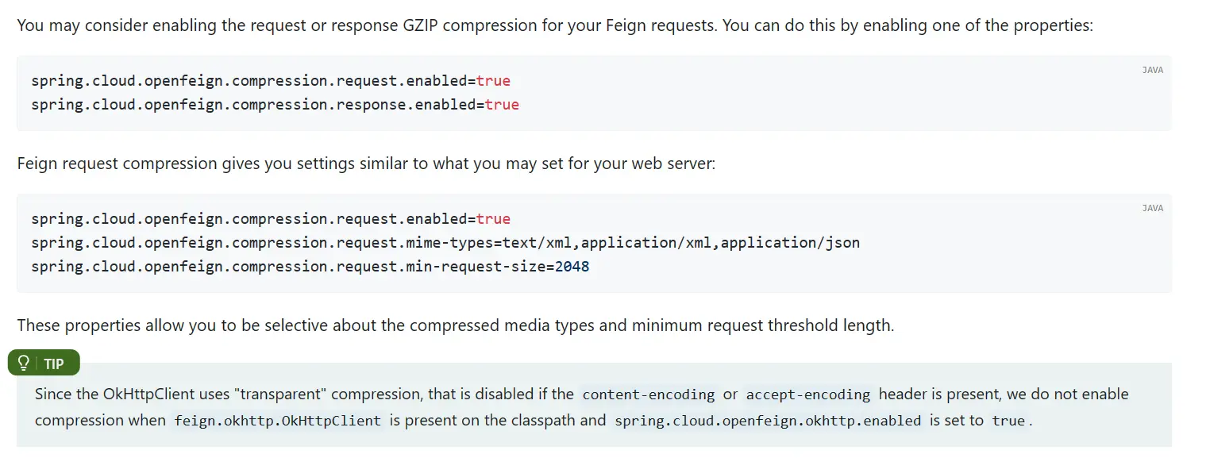Click the paragraph about enabling GZIP compression
The image size is (1210, 458).
(x=554, y=25)
